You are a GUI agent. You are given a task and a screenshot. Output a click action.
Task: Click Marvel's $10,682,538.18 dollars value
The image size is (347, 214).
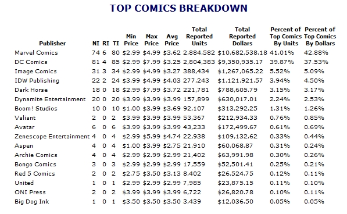(x=242, y=53)
